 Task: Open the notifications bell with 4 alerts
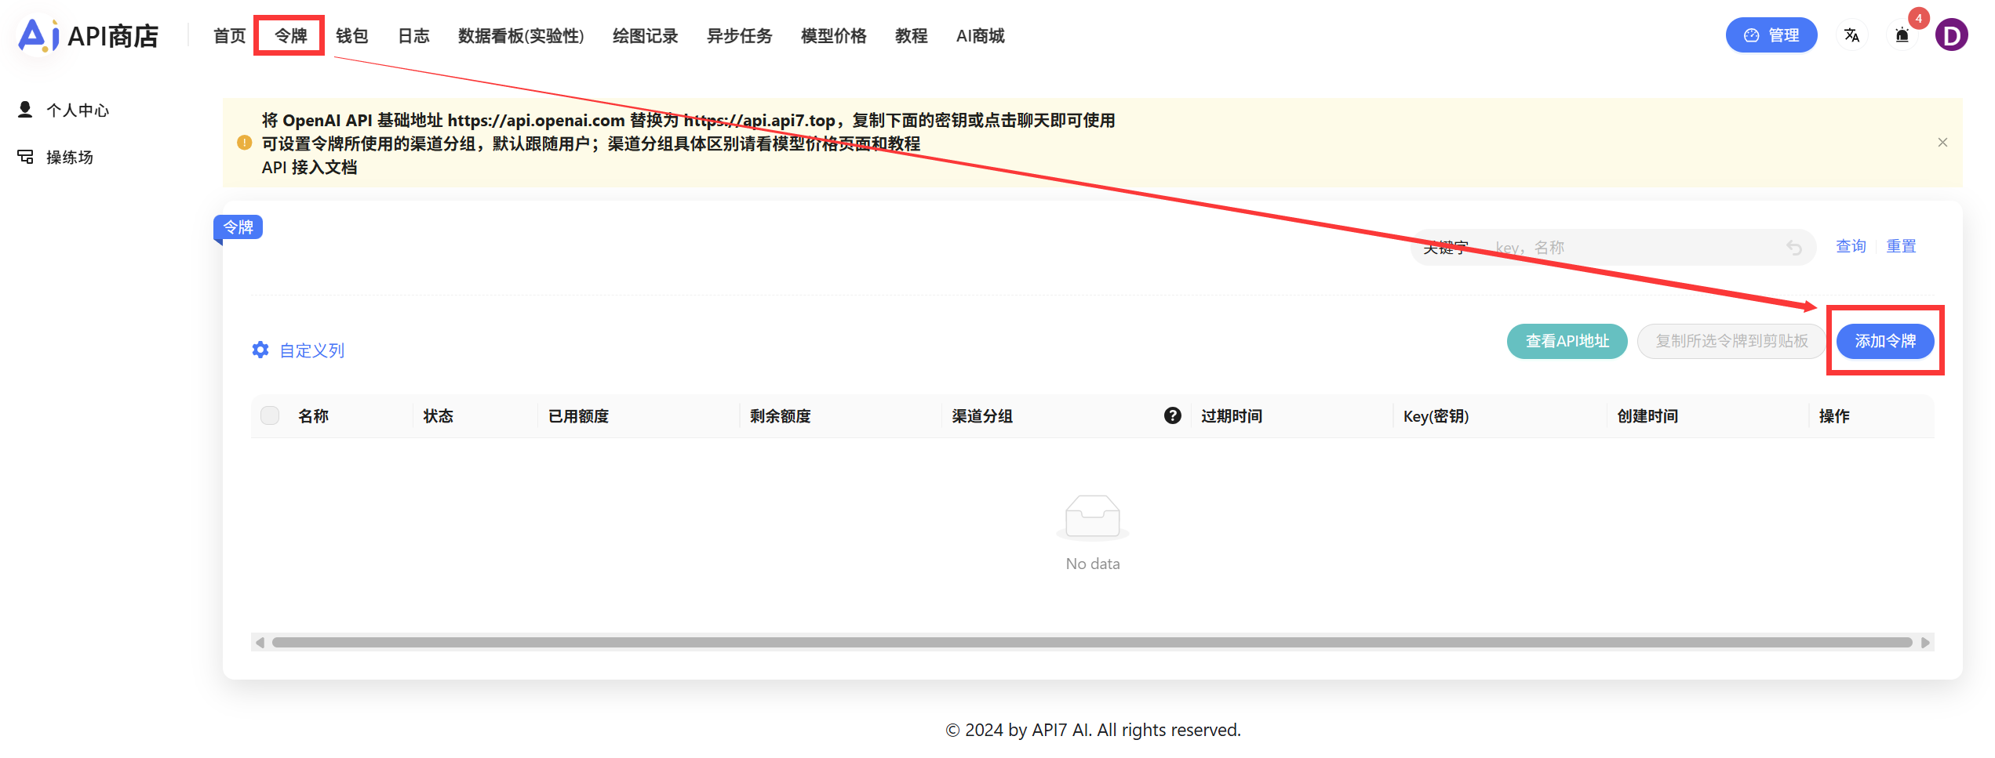[1902, 36]
